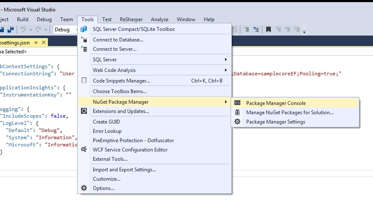The image size is (373, 201).
Task: Expand the Web Code Analysis submenu
Action: pos(155,70)
